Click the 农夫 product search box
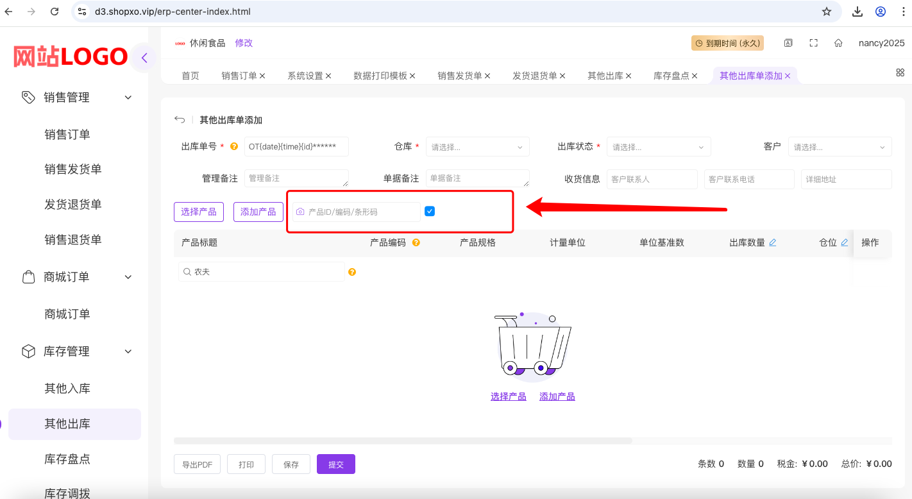The image size is (912, 499). (x=262, y=272)
